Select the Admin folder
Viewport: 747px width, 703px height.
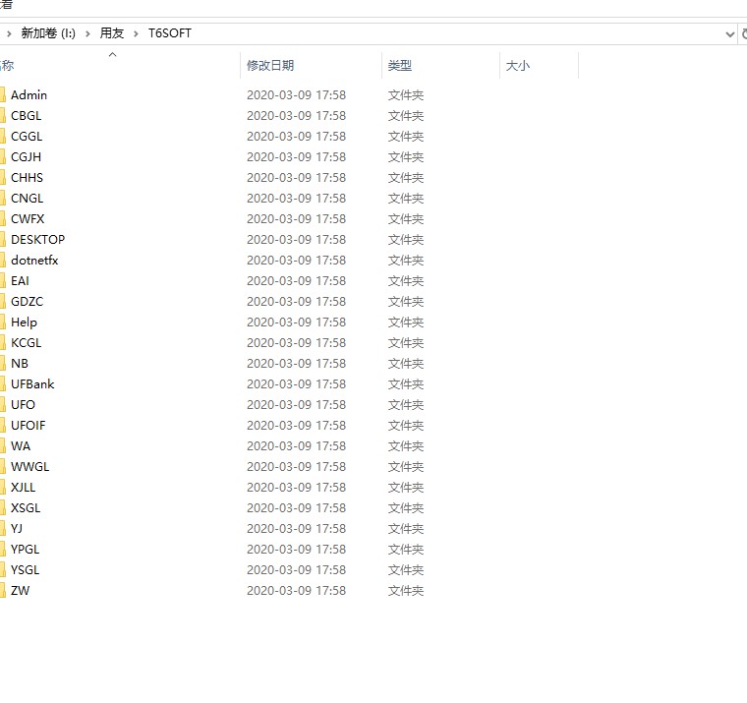[29, 95]
